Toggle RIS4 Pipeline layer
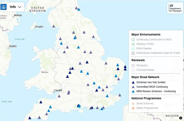The width and height of the screenshot is (184, 121). click(x=133, y=49)
